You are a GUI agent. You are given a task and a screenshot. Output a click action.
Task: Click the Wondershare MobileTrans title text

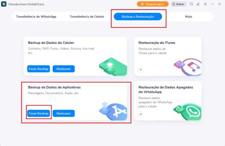pos(26,4)
